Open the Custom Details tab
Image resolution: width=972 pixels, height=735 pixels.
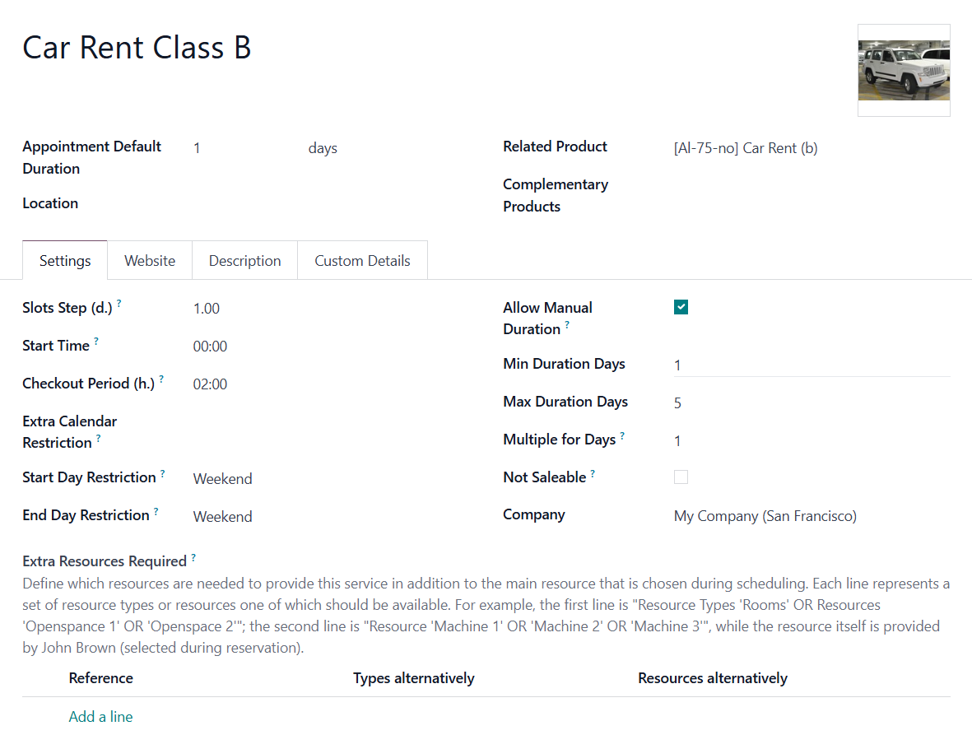pyautogui.click(x=362, y=260)
